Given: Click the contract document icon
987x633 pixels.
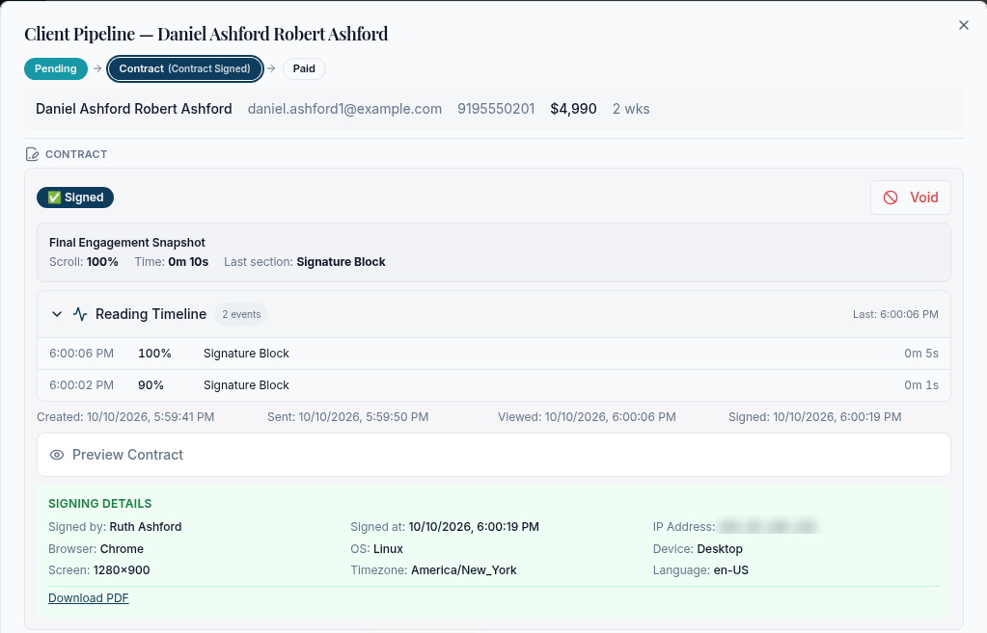Looking at the screenshot, I should 32,154.
